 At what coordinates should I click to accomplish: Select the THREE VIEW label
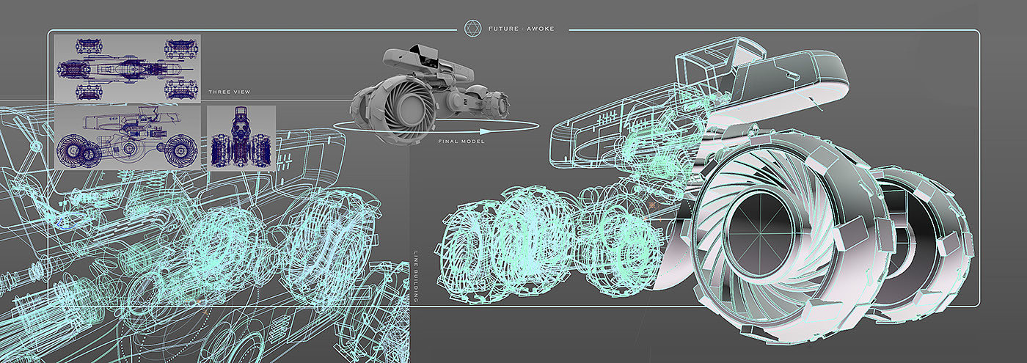(x=230, y=92)
